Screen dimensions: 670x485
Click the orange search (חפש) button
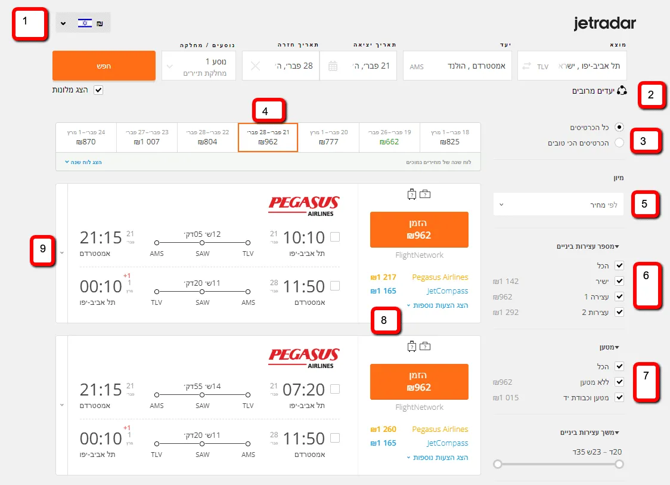point(104,66)
